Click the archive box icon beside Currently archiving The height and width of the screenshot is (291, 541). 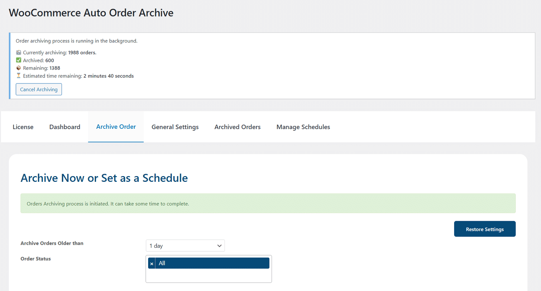pos(19,52)
